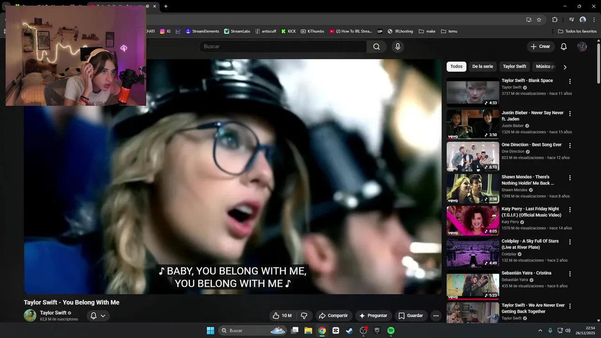Open Todos los favoritos folder
Viewport: 601px width, 338px height.
pos(577,31)
